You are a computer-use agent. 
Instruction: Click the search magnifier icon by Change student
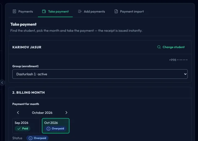pyautogui.click(x=159, y=47)
